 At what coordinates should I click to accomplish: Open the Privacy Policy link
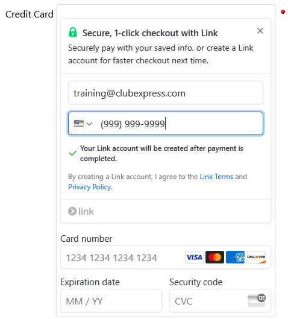(x=90, y=187)
